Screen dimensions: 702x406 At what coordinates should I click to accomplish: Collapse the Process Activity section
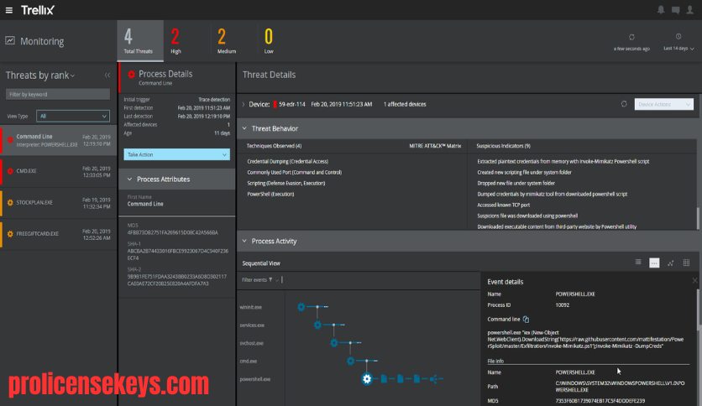[244, 242]
